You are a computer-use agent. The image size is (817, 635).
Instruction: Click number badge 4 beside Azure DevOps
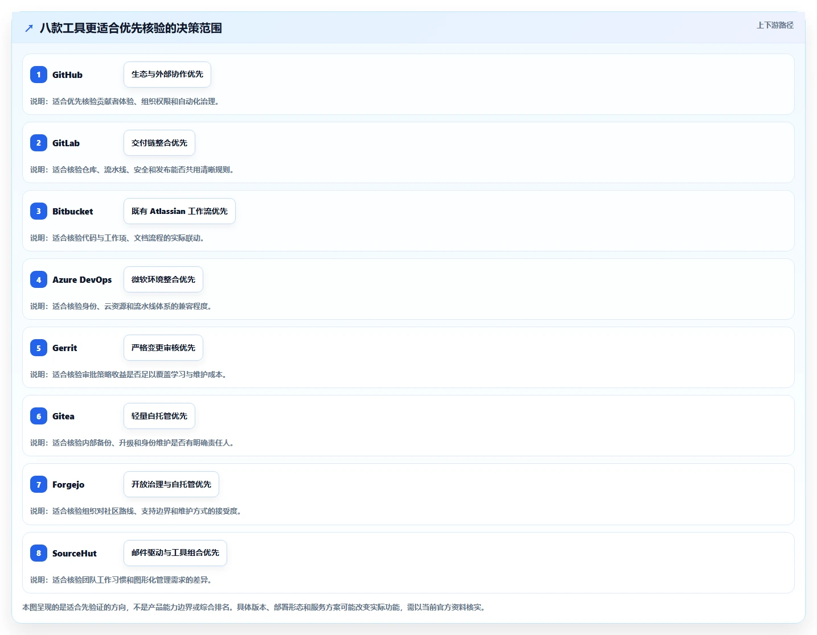click(x=39, y=279)
